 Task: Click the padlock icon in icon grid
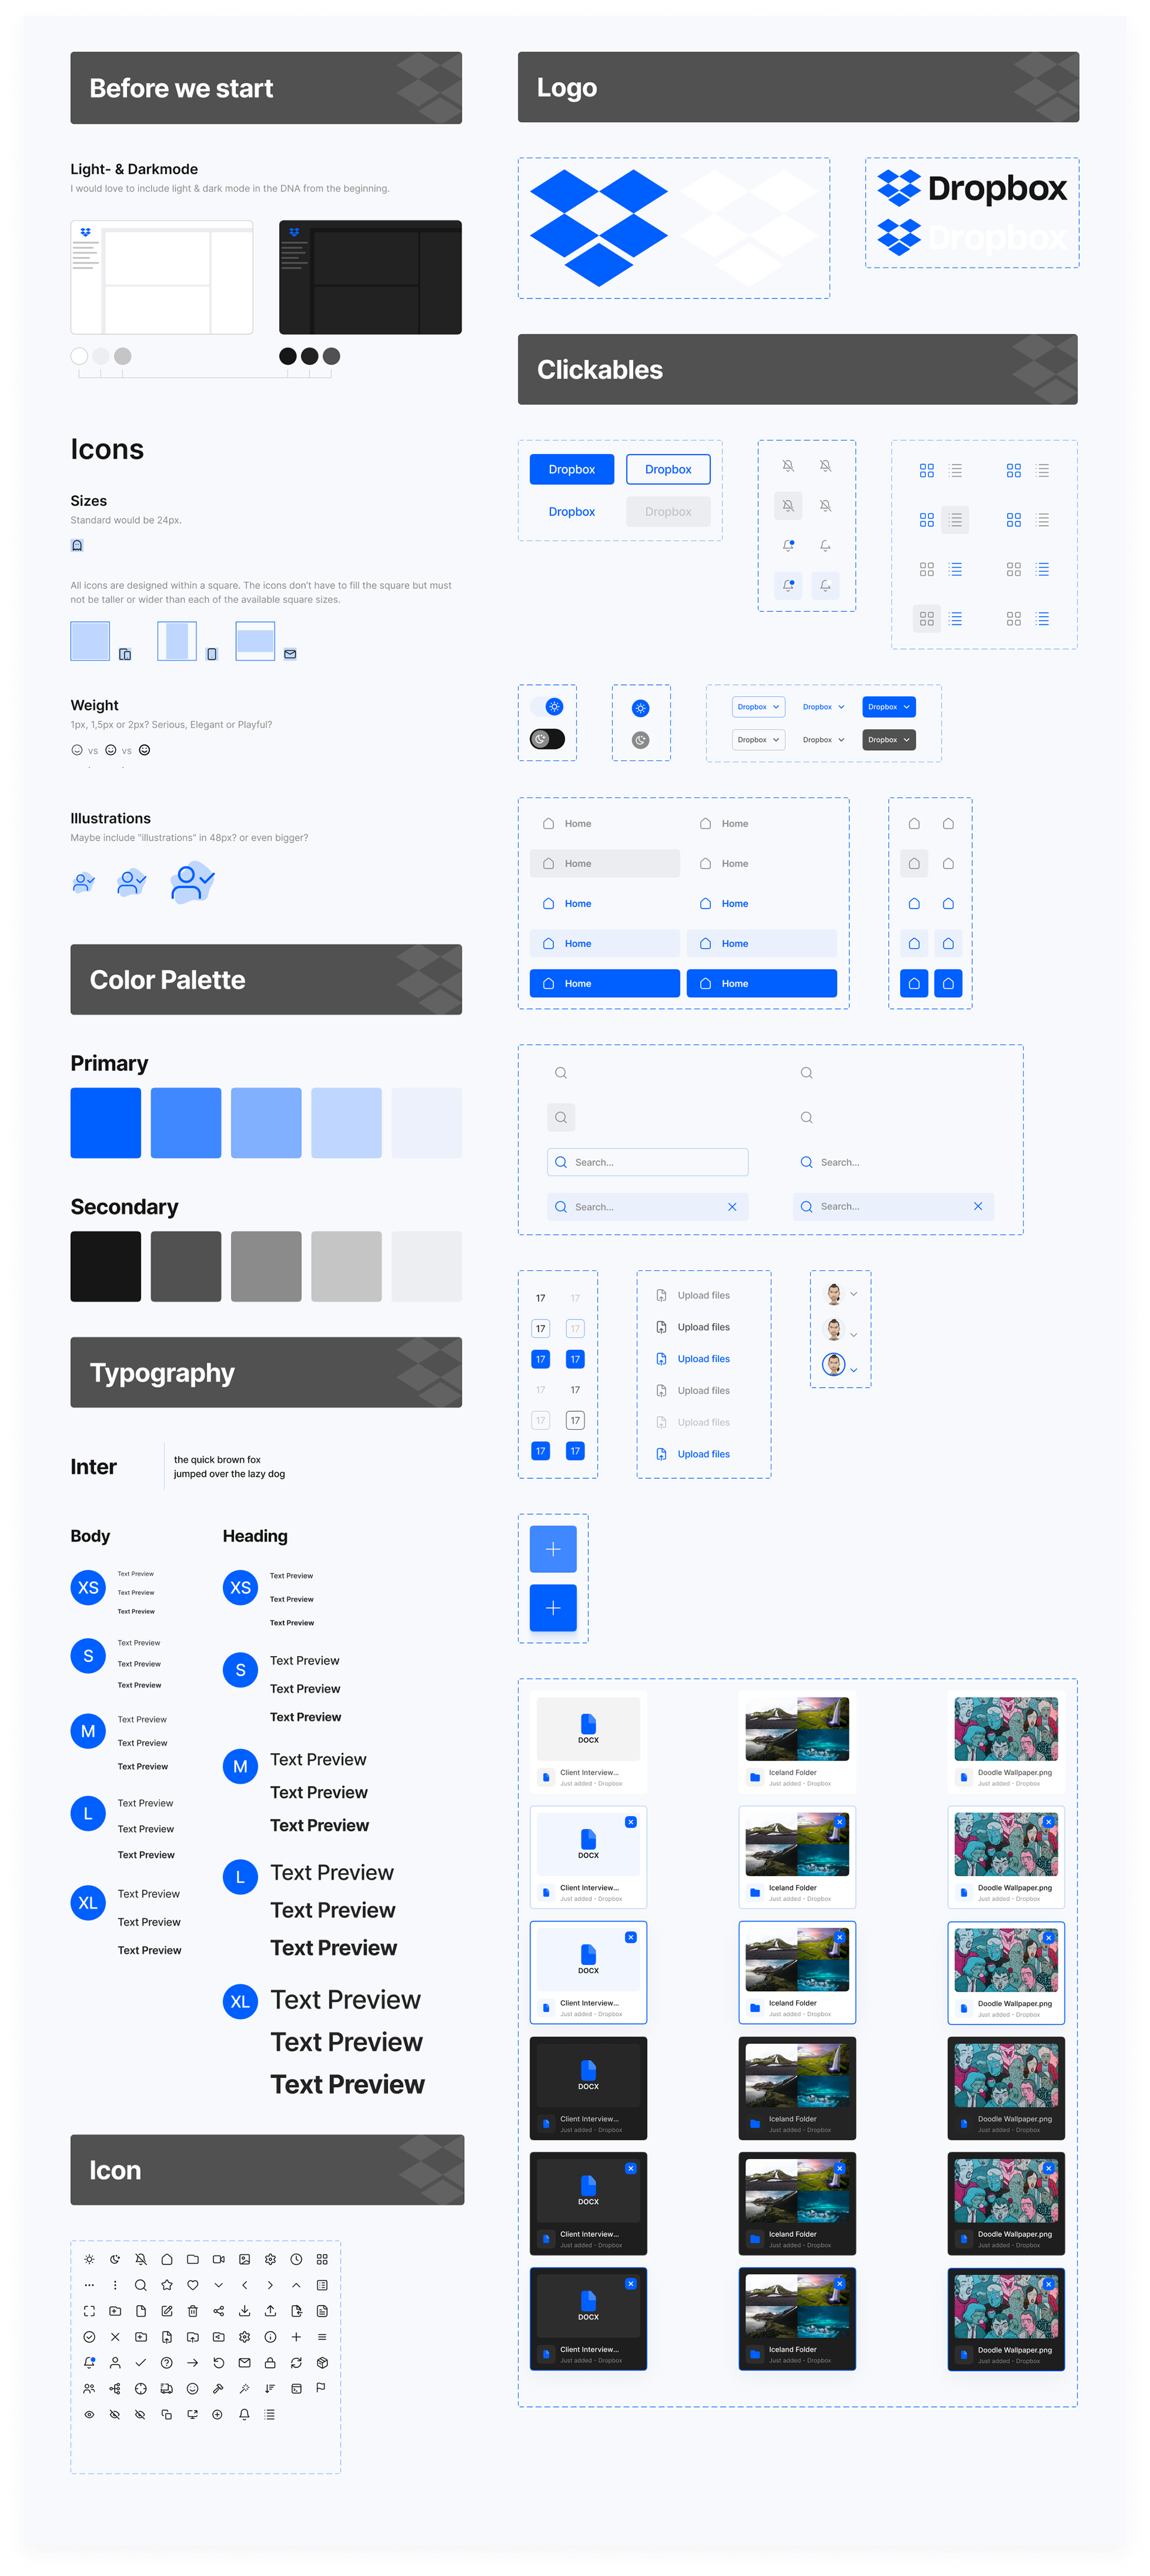click(270, 2363)
